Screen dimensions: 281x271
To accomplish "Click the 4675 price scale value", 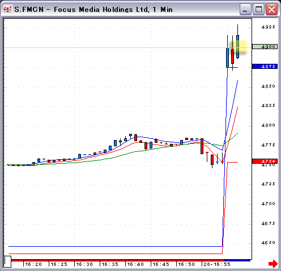I will (268, 224).
